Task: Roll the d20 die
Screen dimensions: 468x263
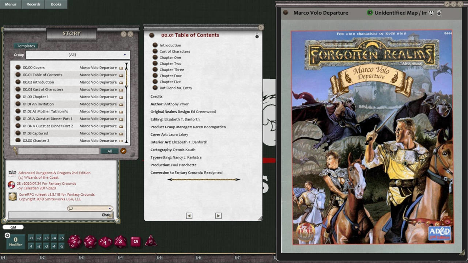Action: [75, 242]
